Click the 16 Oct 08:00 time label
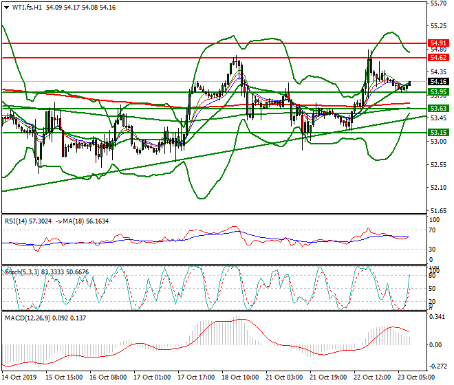This screenshot has width=454, height=385. click(x=108, y=377)
